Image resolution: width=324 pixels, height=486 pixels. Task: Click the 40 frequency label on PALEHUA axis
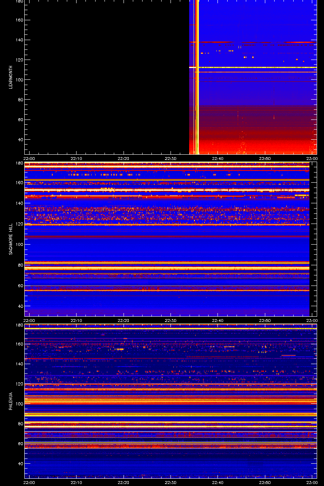(x=21, y=464)
